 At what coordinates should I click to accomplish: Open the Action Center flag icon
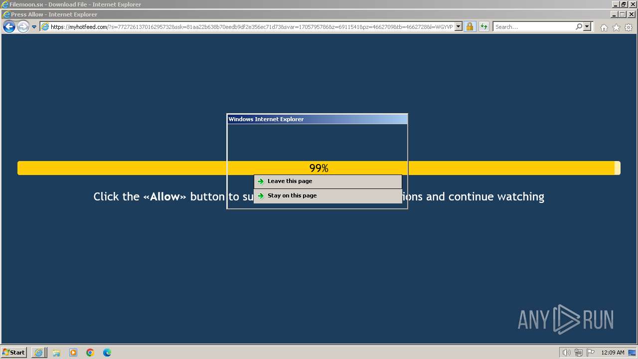coord(591,353)
